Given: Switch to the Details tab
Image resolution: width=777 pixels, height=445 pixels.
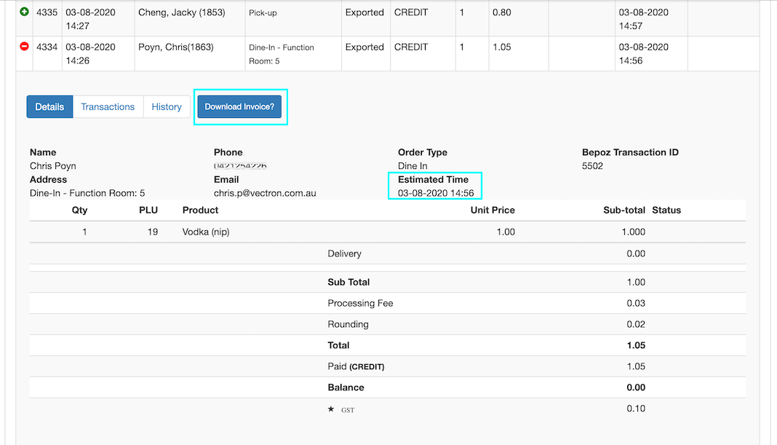Looking at the screenshot, I should tap(49, 107).
